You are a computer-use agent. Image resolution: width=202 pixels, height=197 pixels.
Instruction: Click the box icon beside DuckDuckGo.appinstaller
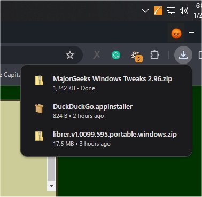39,108
